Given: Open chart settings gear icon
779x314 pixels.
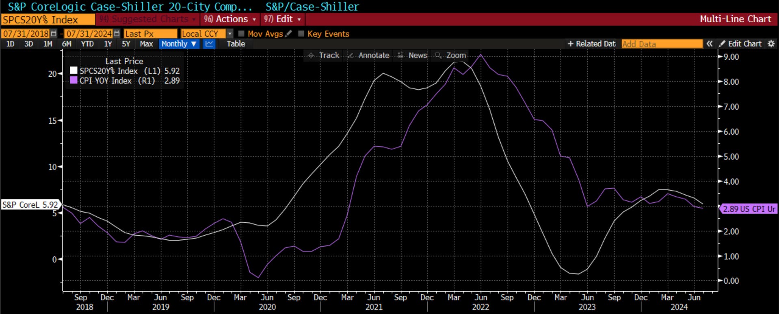Looking at the screenshot, I should tap(771, 44).
